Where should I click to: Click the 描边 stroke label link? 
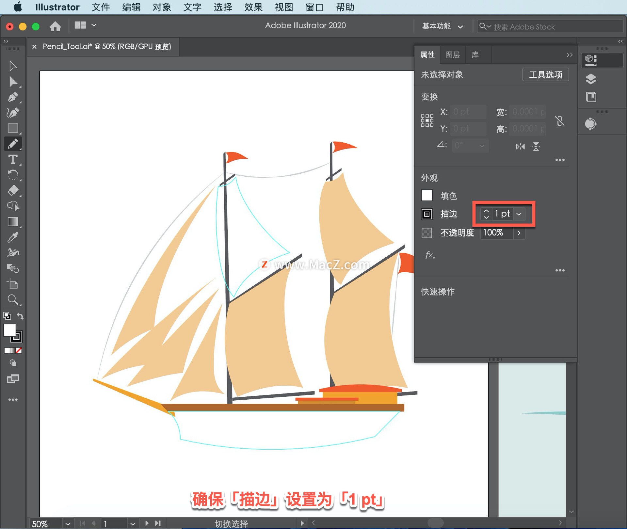point(449,214)
